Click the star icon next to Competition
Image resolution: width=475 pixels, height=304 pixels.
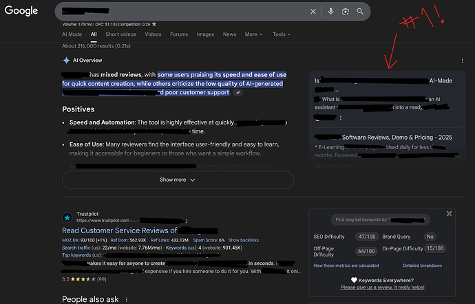tap(154, 24)
